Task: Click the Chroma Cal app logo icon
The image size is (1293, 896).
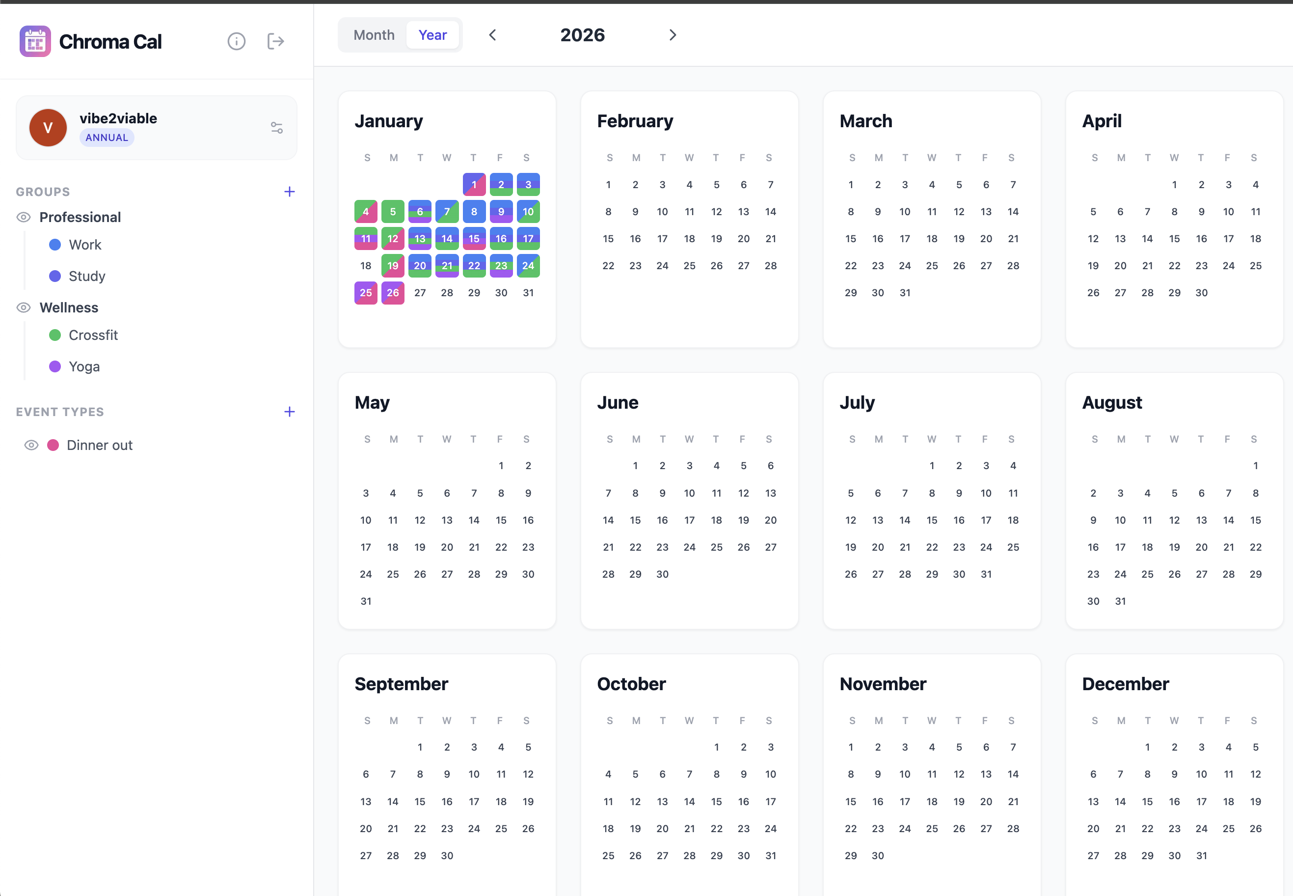Action: tap(34, 41)
